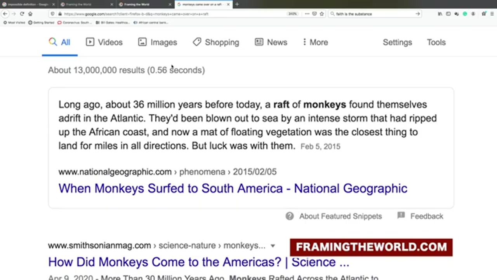Image resolution: width=497 pixels, height=280 pixels.
Task: Open the Firefox hamburger menu
Action: 492,14
